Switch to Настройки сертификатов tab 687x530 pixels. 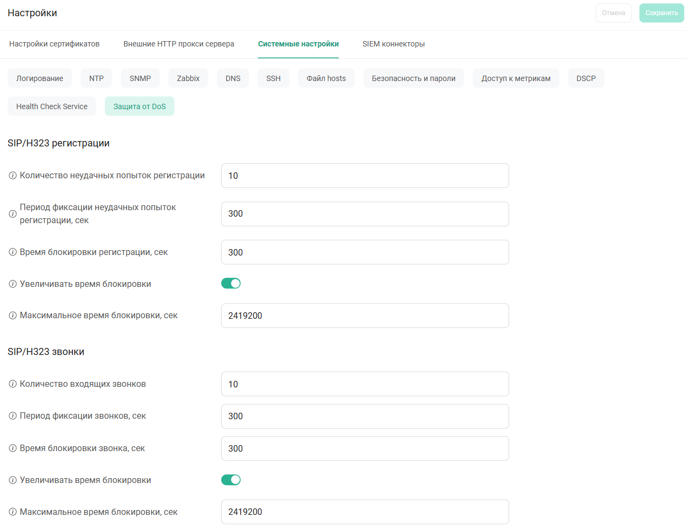click(x=54, y=44)
